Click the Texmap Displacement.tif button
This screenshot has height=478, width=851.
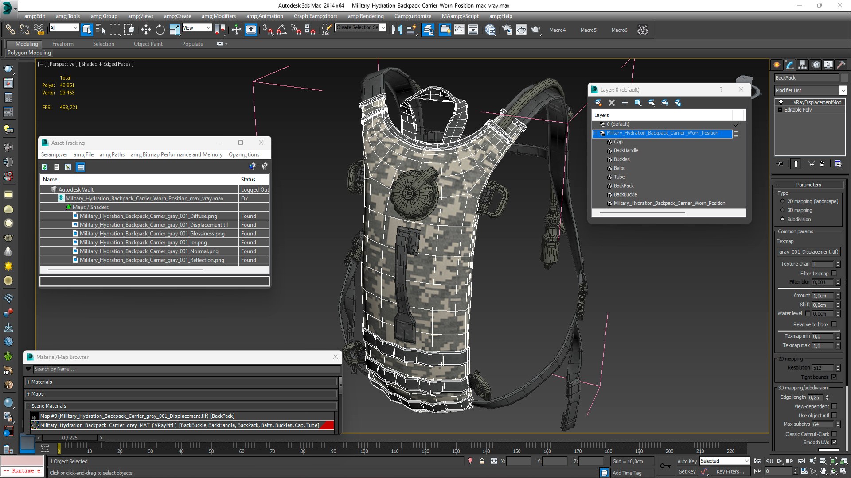tap(808, 252)
